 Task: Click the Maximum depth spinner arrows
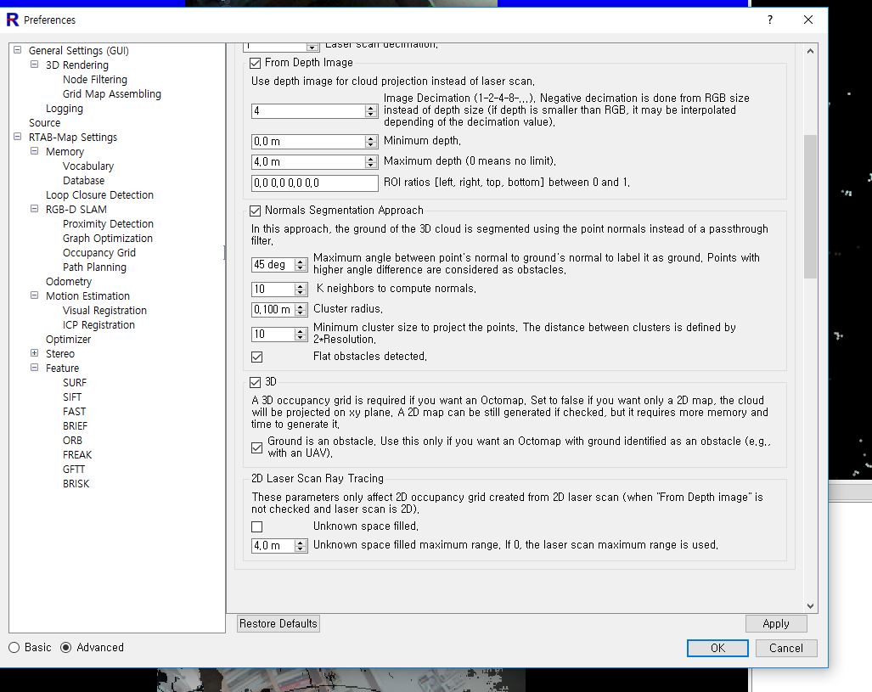[371, 161]
